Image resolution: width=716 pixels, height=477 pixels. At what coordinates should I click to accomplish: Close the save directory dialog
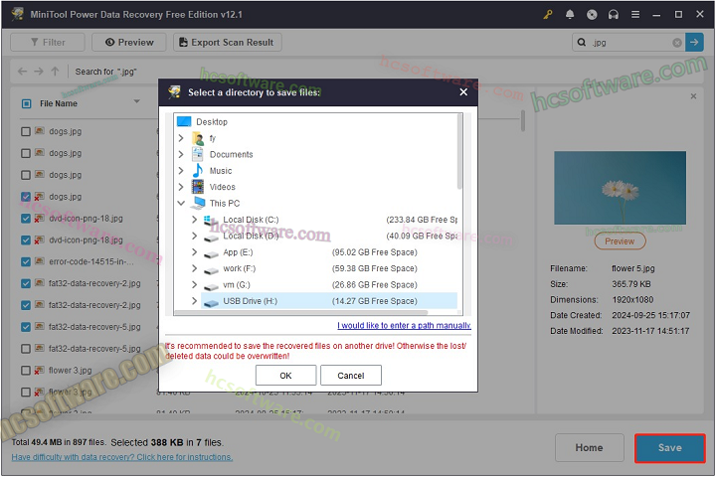point(463,92)
